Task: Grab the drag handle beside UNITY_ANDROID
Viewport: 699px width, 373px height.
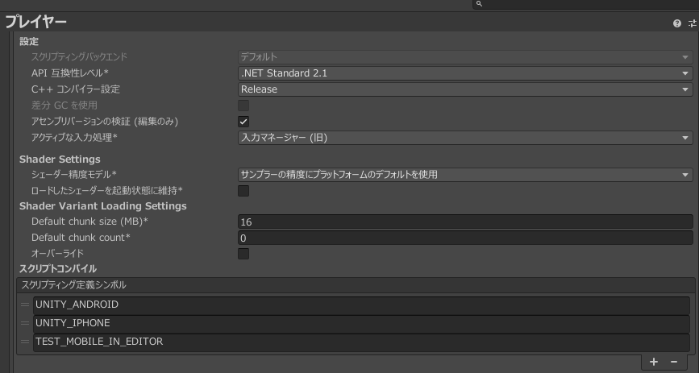Action: [x=25, y=305]
